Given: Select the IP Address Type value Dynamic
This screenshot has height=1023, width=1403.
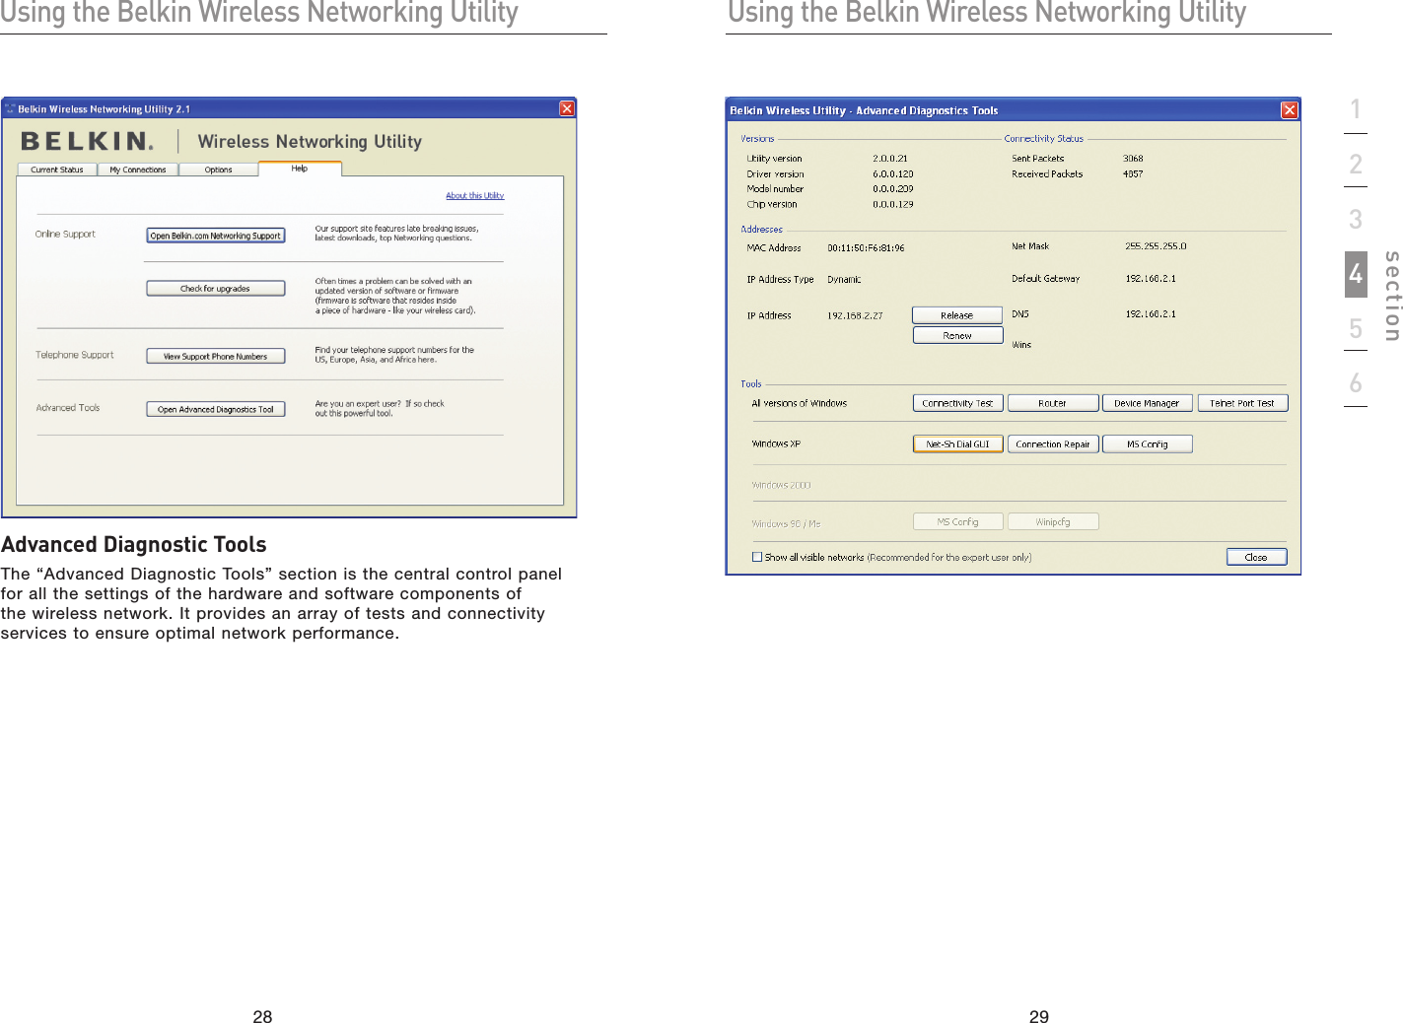Looking at the screenshot, I should click(844, 279).
